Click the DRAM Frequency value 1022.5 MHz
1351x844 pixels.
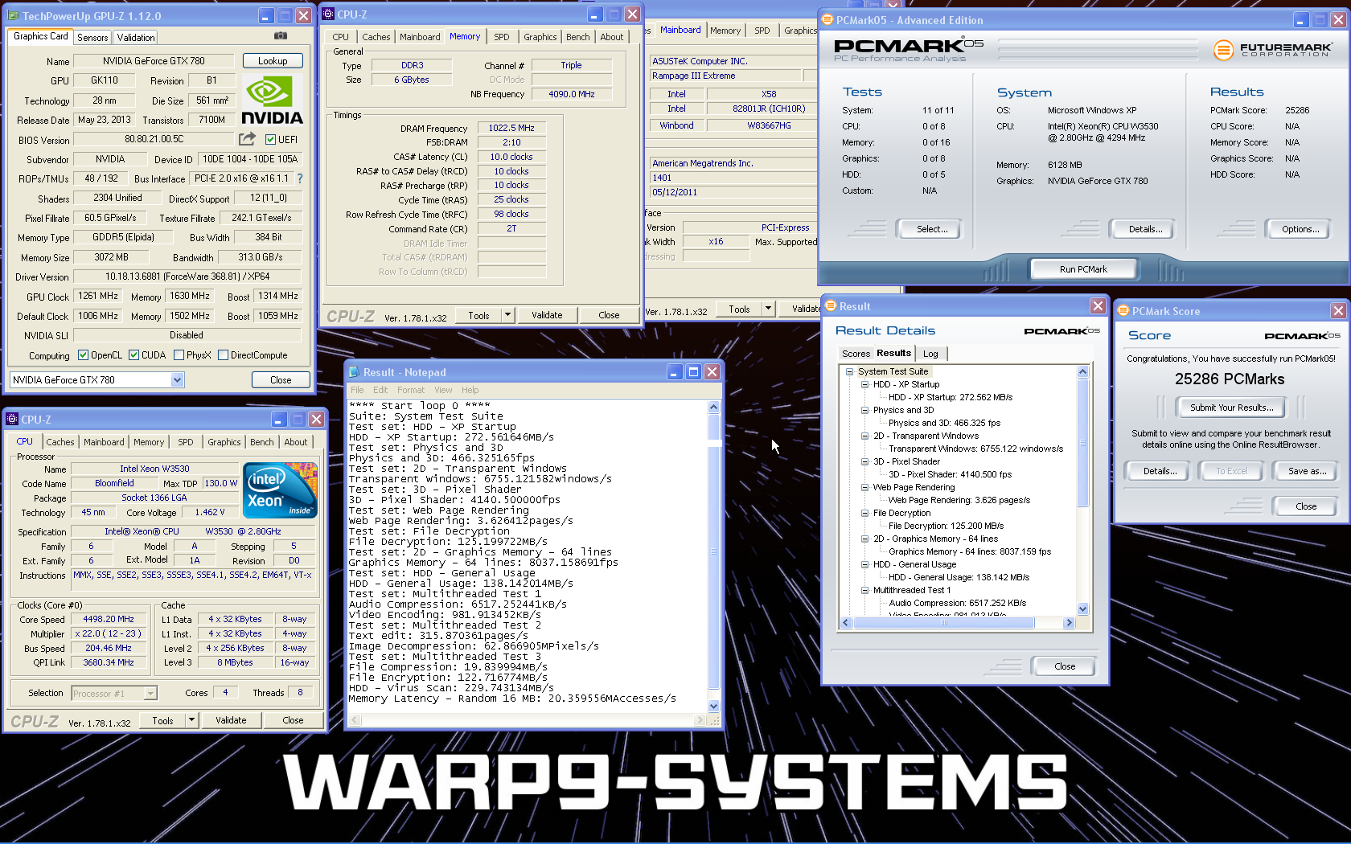(511, 128)
